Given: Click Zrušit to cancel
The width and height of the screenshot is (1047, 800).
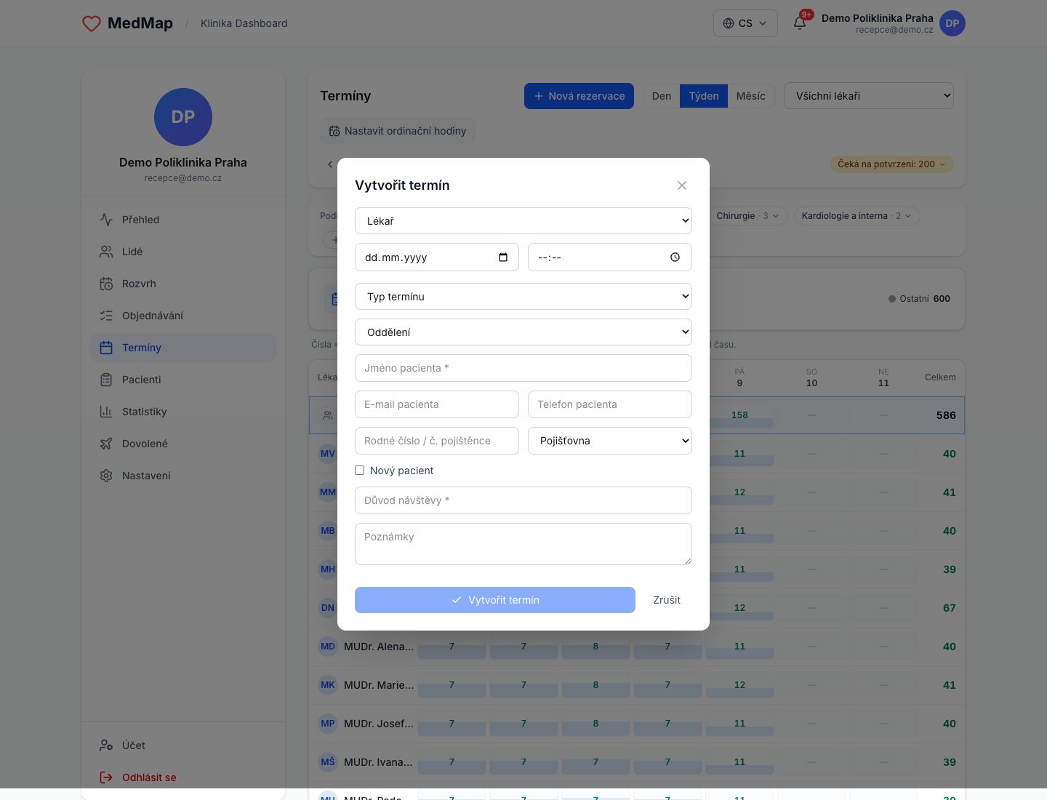Looking at the screenshot, I should (667, 600).
